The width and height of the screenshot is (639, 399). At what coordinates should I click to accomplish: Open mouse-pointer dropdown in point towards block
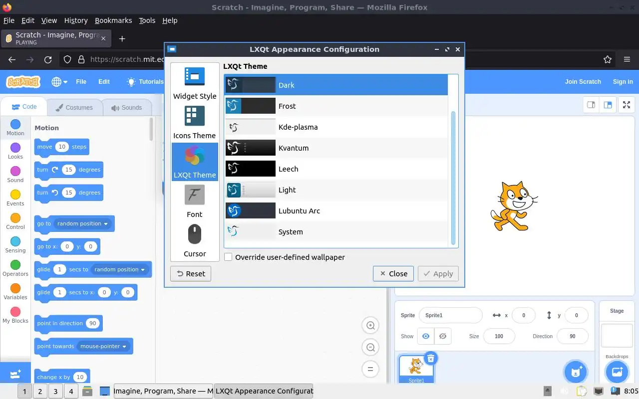coord(103,346)
